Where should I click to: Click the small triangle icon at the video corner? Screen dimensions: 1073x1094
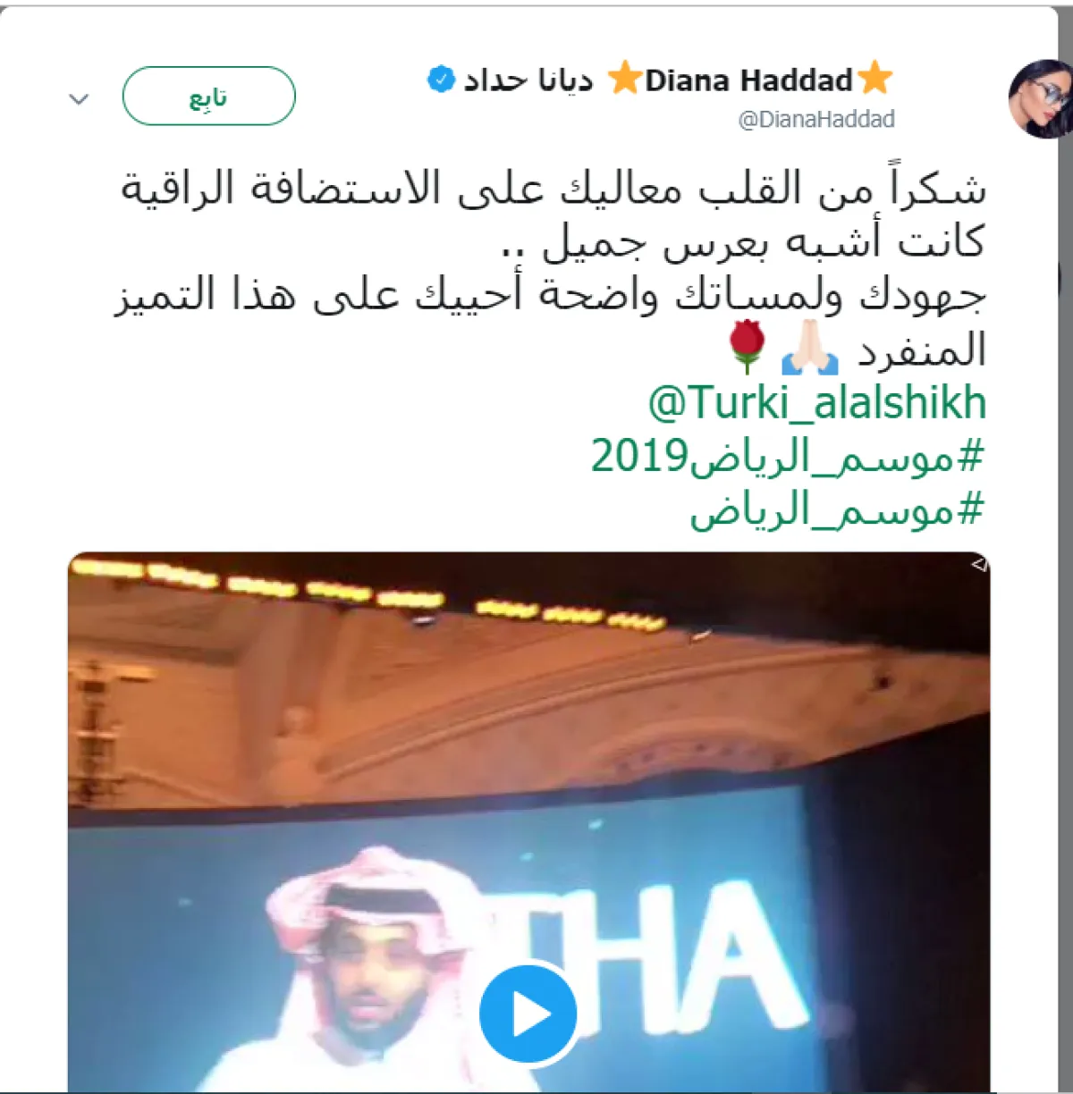978,564
